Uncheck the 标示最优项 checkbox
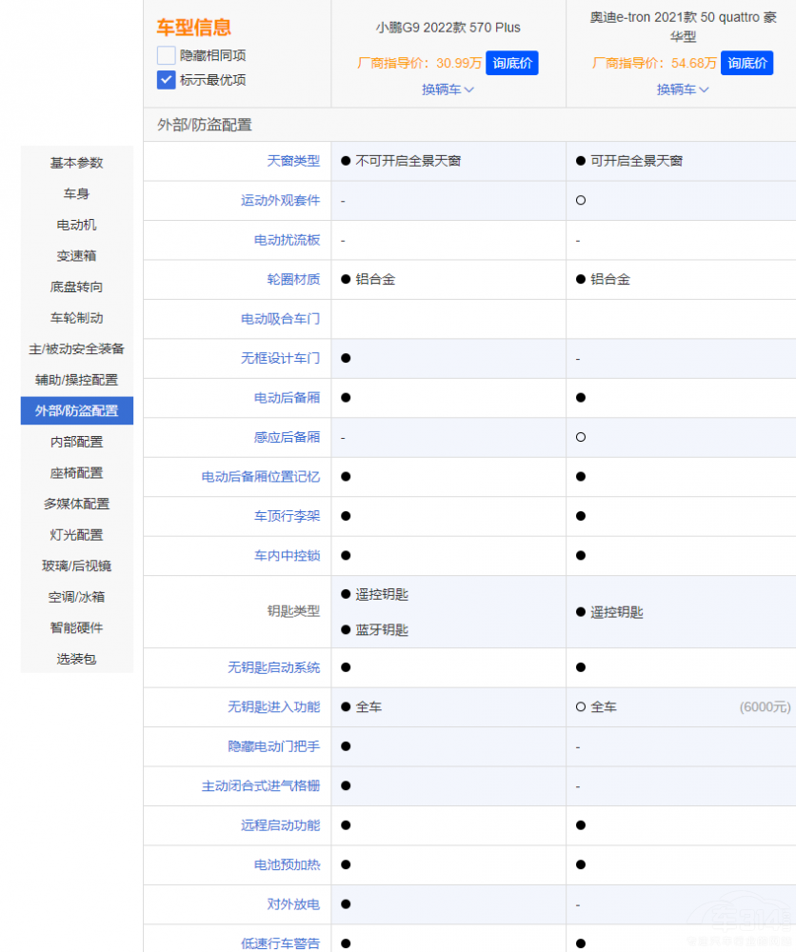Image resolution: width=796 pixels, height=952 pixels. [167, 80]
